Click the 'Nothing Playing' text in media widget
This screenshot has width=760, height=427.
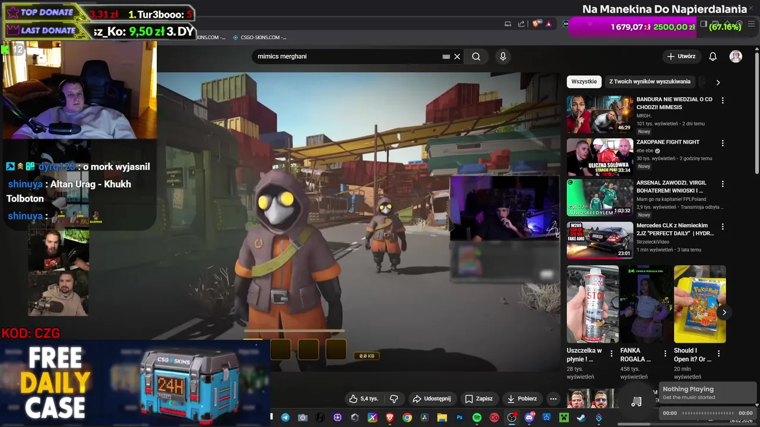tap(688, 389)
